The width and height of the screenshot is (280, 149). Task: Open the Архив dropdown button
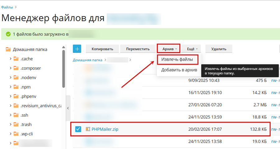168,49
